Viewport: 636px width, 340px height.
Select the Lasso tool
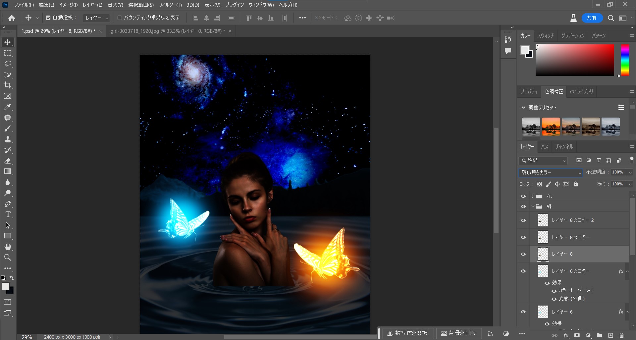click(8, 64)
